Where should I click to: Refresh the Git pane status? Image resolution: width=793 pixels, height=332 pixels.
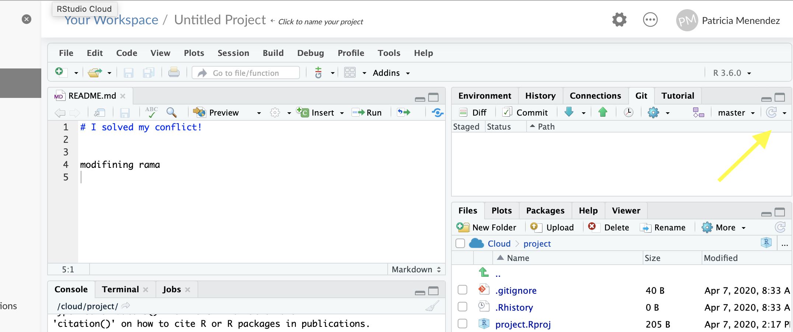(771, 112)
